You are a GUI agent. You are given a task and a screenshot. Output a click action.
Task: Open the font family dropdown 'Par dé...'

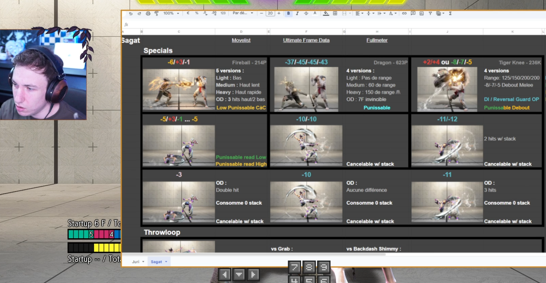tap(243, 13)
